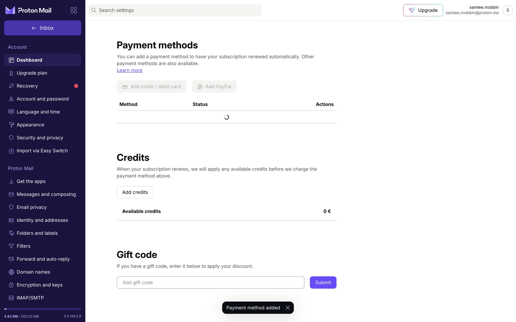The image size is (516, 322).
Task: Navigate to Folders and labels
Action: tap(37, 233)
